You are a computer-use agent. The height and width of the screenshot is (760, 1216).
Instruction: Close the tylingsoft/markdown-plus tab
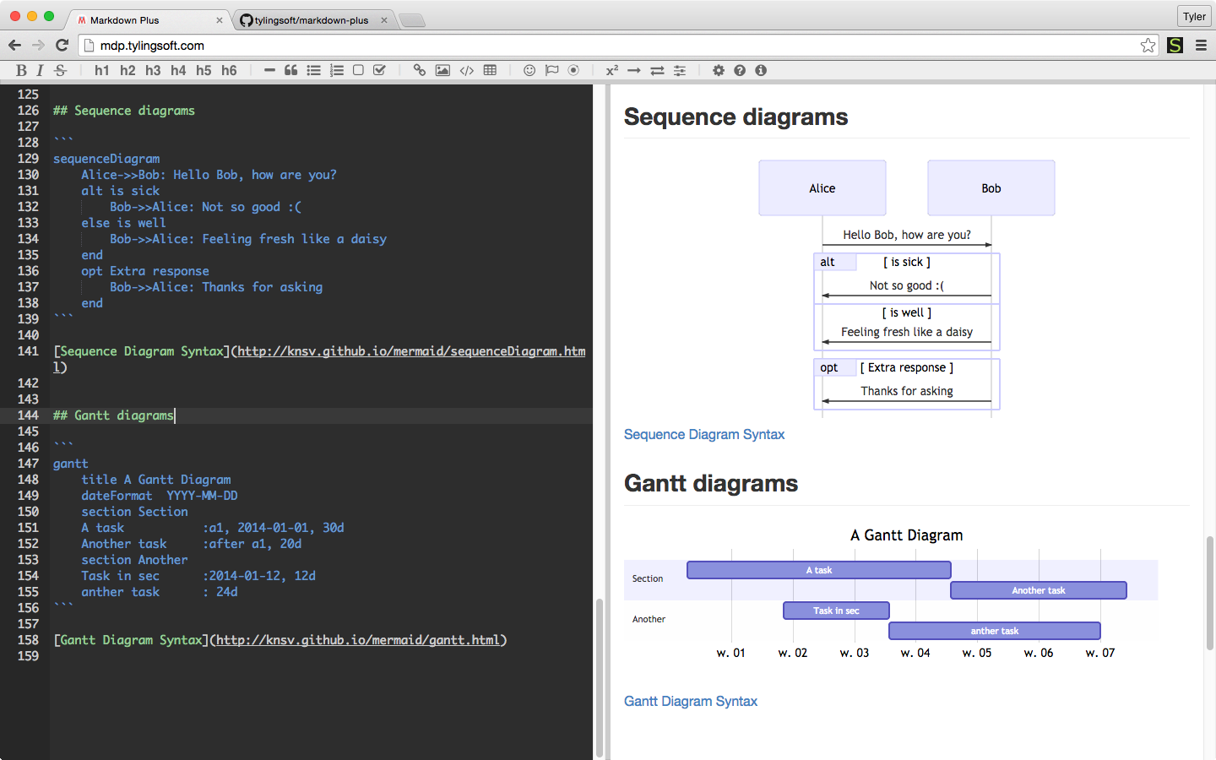click(384, 20)
